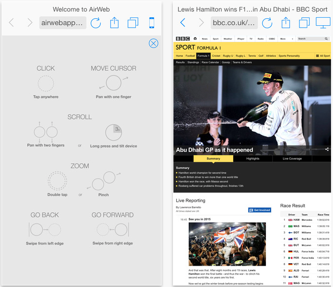Select HAM row in Race Result
This screenshot has width=333, height=287.
[305, 220]
